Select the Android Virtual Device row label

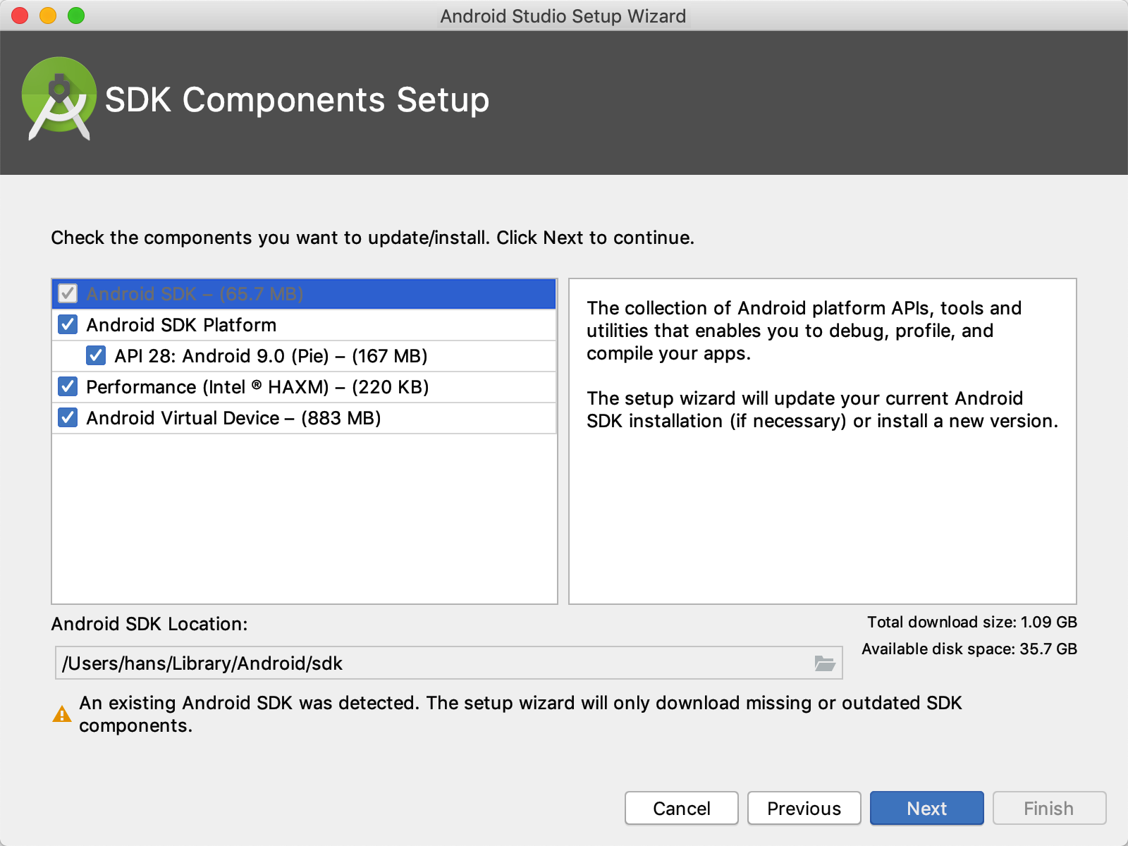click(233, 418)
